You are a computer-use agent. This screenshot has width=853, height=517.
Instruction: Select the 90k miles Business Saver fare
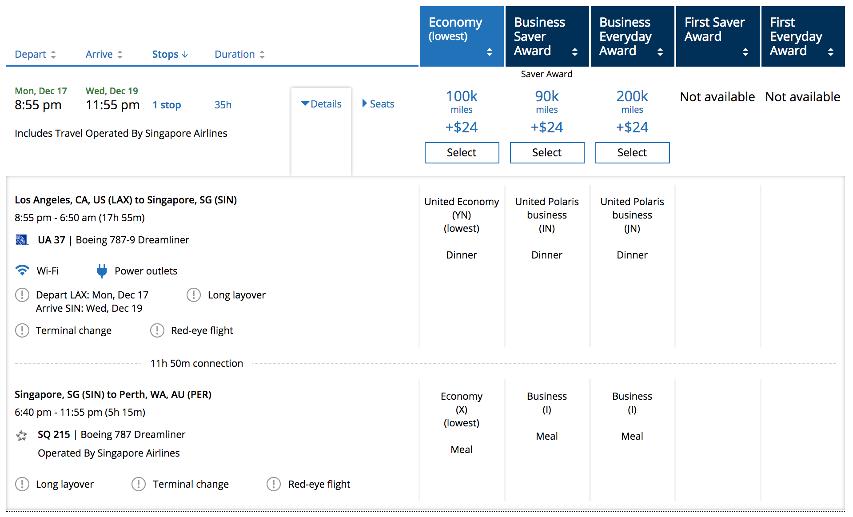(547, 153)
